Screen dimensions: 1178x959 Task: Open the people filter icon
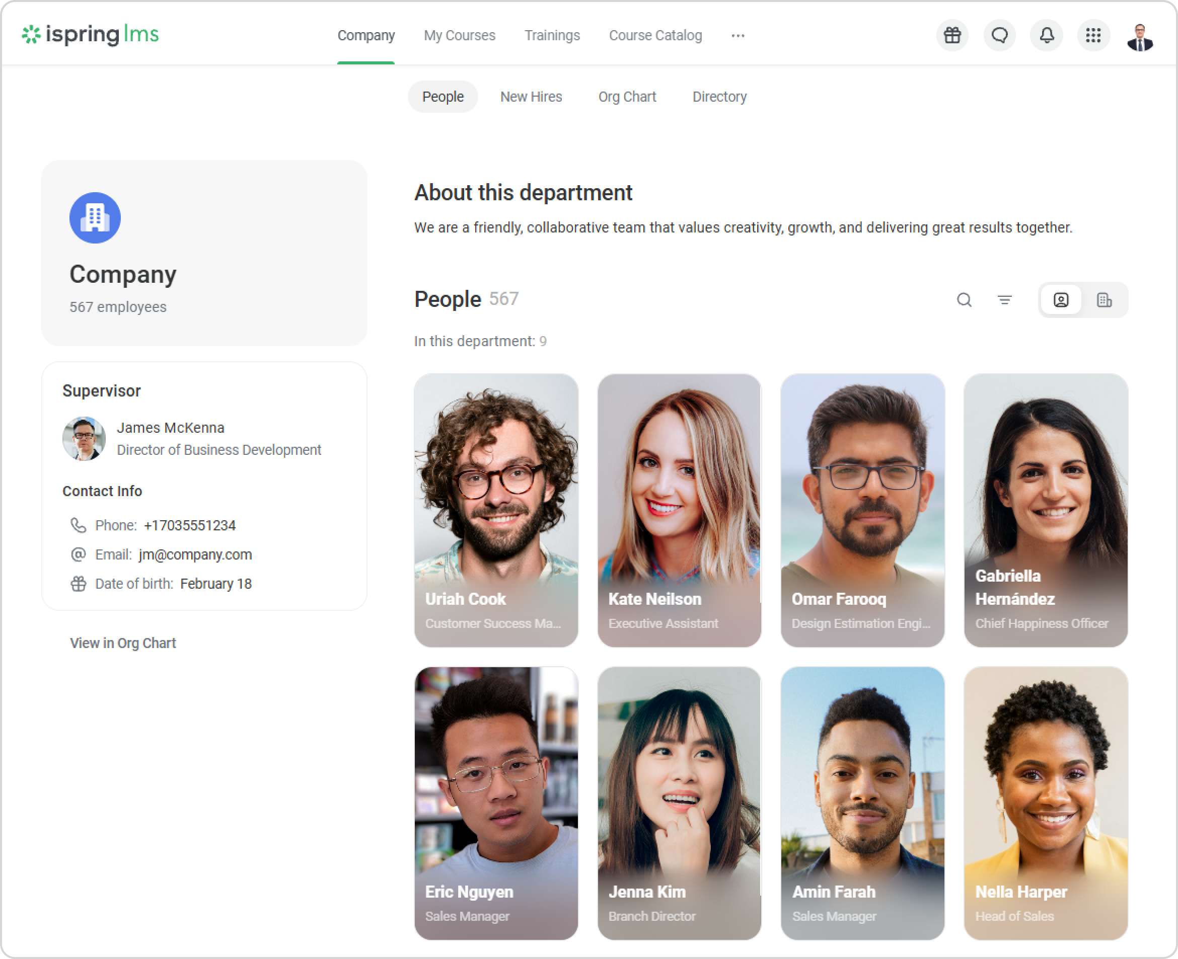click(x=1004, y=300)
